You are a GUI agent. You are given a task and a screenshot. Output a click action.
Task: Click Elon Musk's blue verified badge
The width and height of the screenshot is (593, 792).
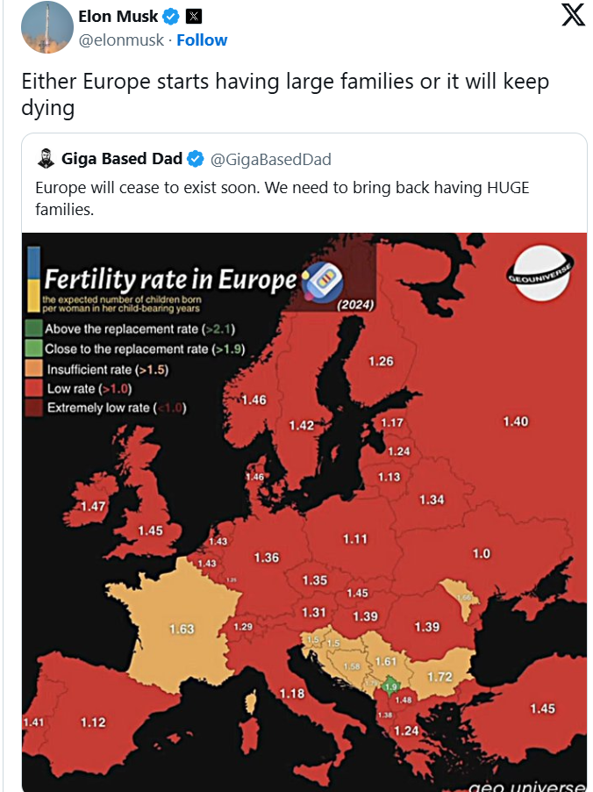tap(170, 17)
